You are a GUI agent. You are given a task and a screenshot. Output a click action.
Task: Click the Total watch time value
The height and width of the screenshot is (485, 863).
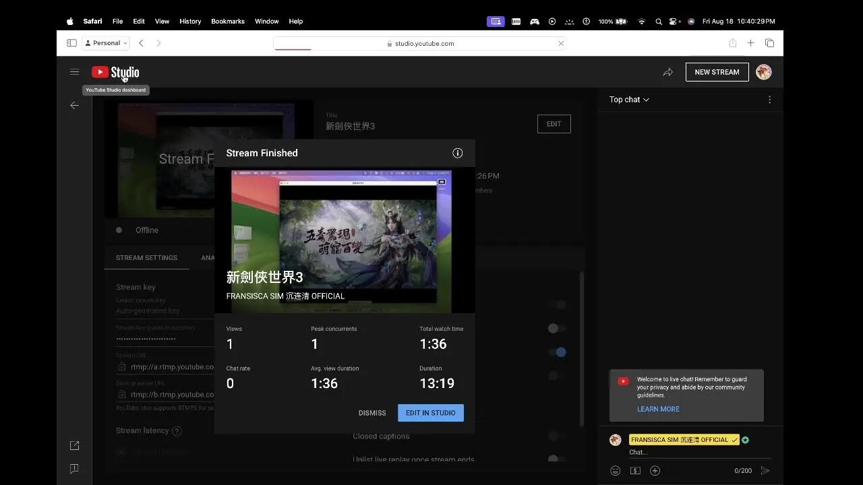click(x=433, y=344)
